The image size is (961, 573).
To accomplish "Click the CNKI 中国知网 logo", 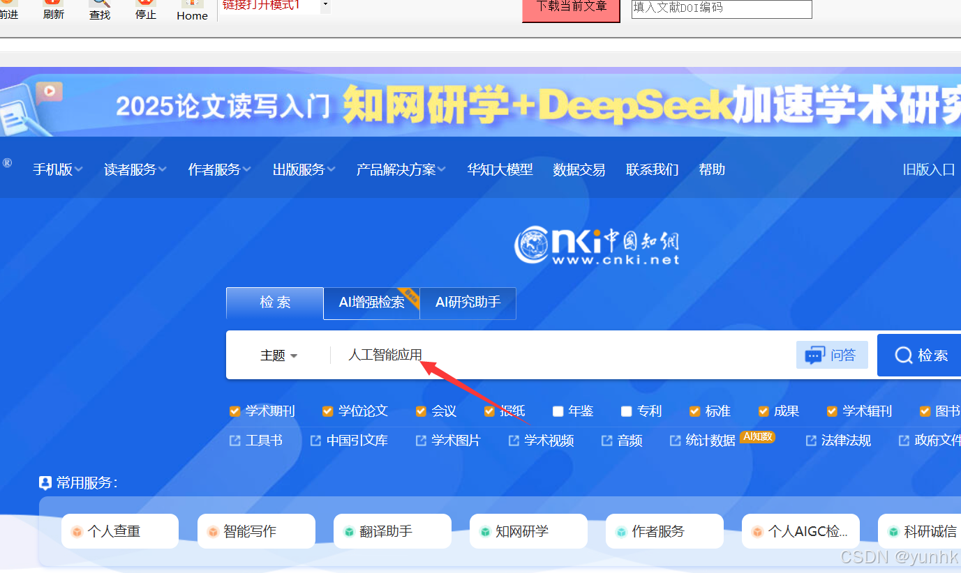I will pos(597,246).
